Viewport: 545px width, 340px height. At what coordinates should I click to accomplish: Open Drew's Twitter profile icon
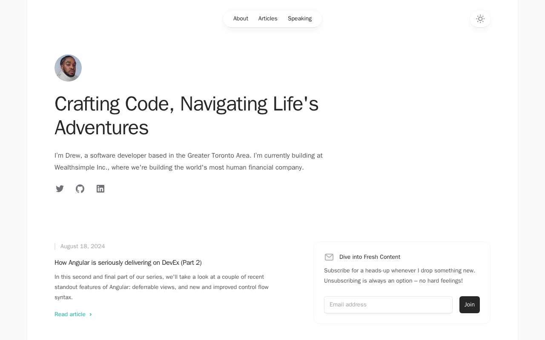pos(60,189)
